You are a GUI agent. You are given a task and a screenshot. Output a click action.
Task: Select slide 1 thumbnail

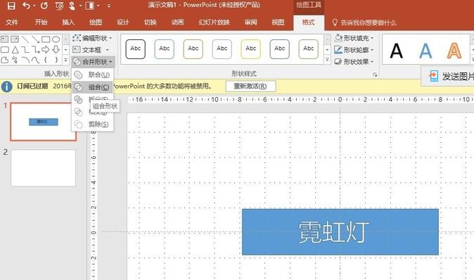(43, 122)
